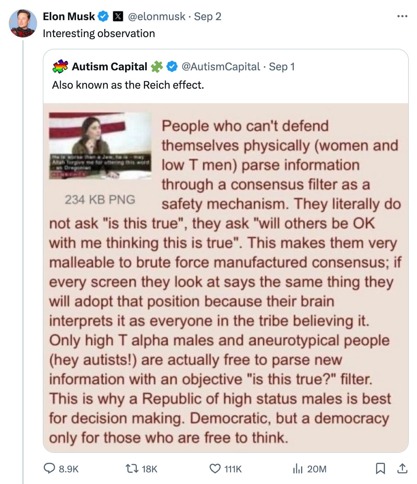Click Autism Capital's blue verified checkmark
The image size is (417, 484).
pyautogui.click(x=172, y=66)
